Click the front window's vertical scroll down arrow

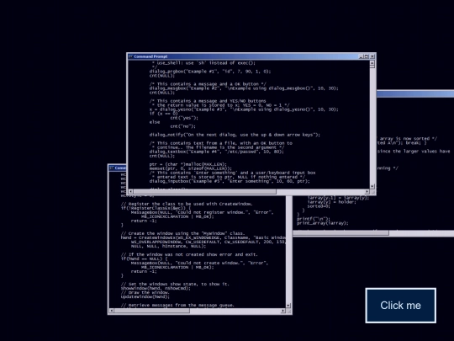point(372,186)
